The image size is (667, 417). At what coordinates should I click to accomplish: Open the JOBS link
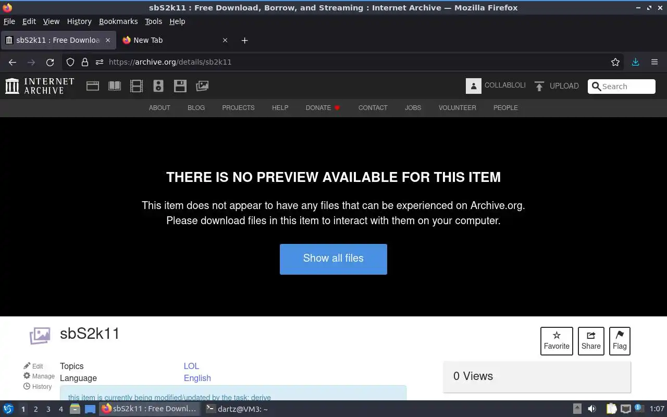[413, 108]
